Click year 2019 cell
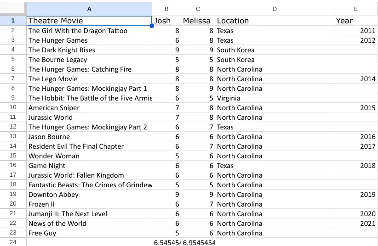 pos(356,194)
